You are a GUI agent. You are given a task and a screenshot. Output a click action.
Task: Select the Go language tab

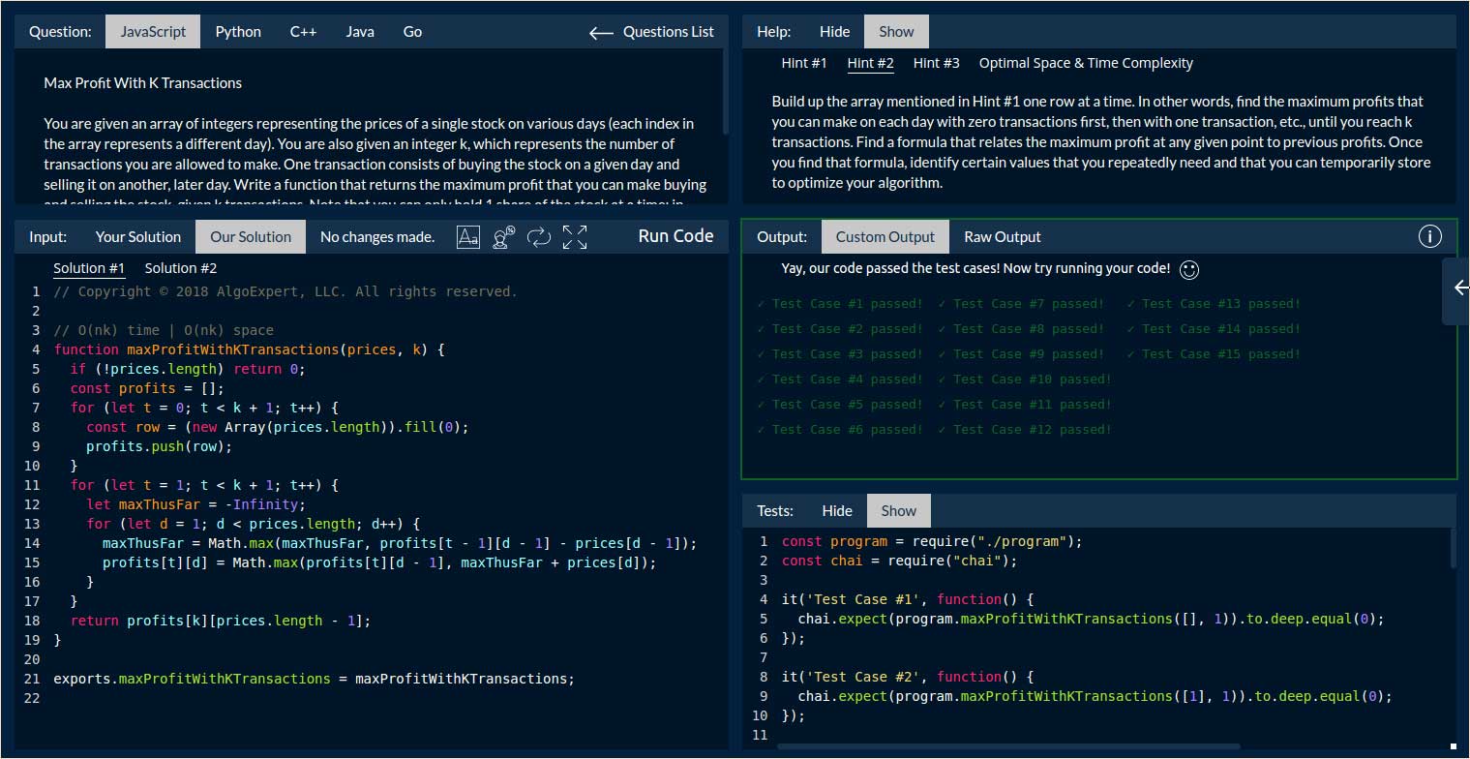point(412,32)
